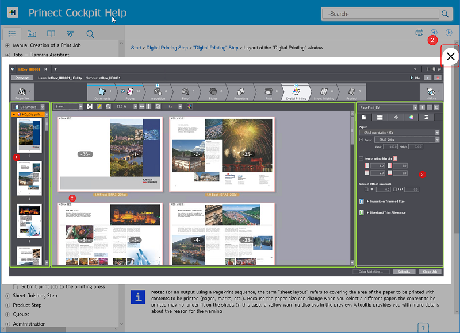Image resolution: width=460 pixels, height=333 pixels.
Task: Follow the Digital Printing Step breadcrumb link
Action: (168, 48)
